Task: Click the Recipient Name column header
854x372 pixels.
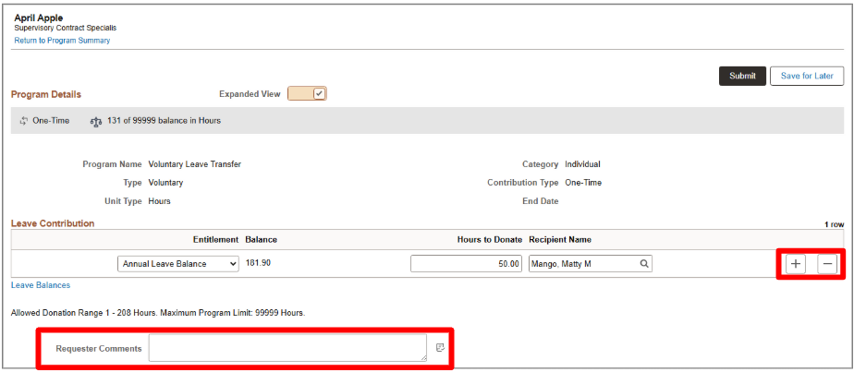Action: coord(560,240)
